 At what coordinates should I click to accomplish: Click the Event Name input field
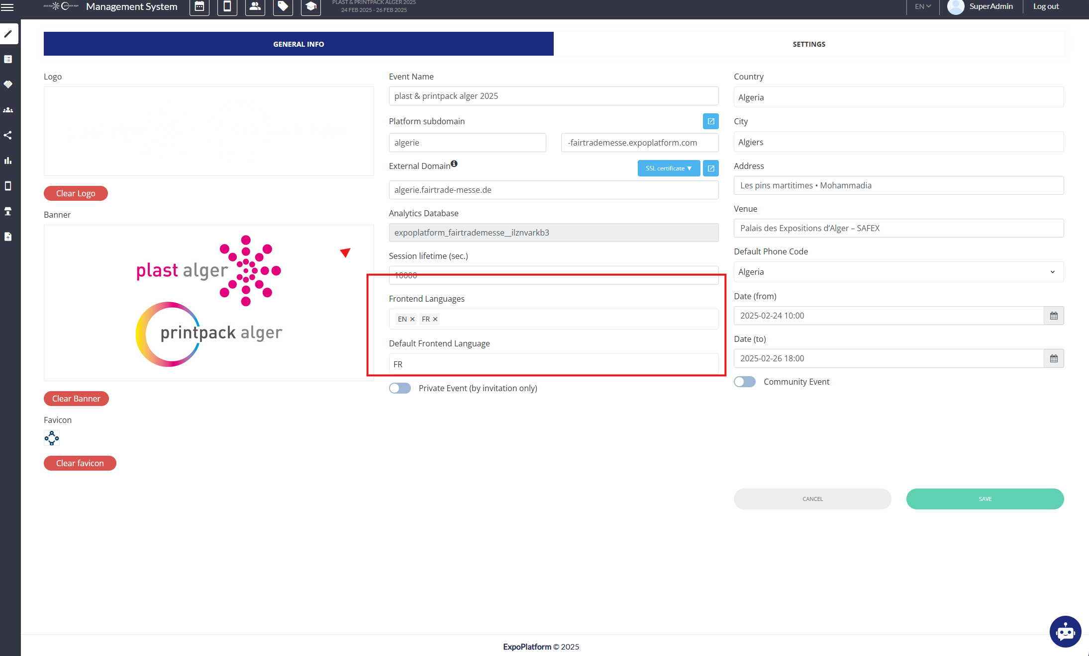point(553,96)
